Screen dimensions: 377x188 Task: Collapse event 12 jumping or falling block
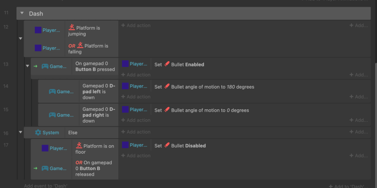pyautogui.click(x=20, y=39)
